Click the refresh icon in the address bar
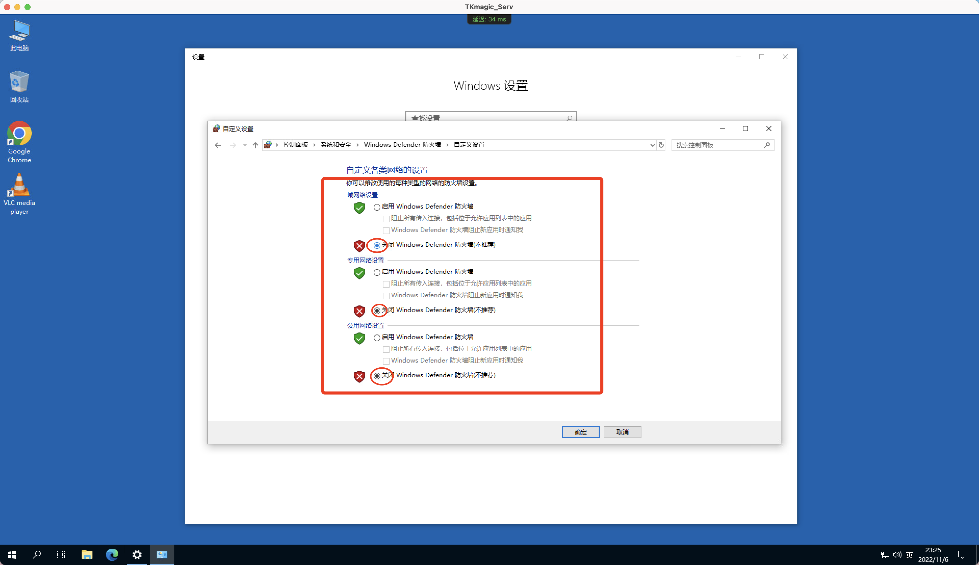 (x=661, y=145)
